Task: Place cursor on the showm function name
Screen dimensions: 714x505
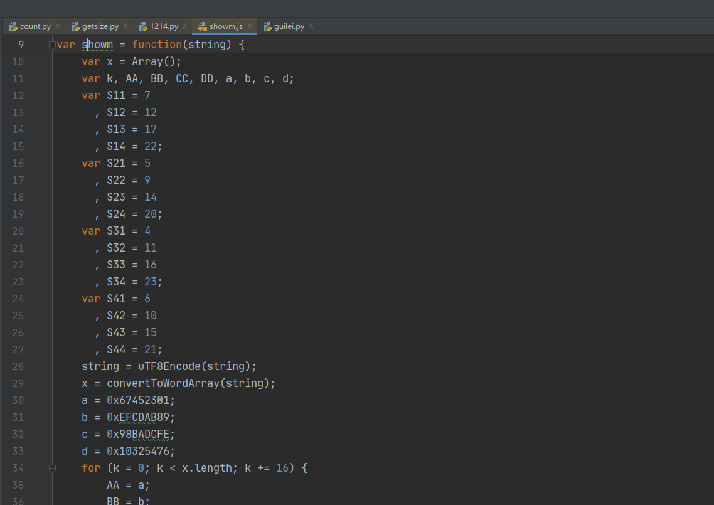Action: coord(97,45)
